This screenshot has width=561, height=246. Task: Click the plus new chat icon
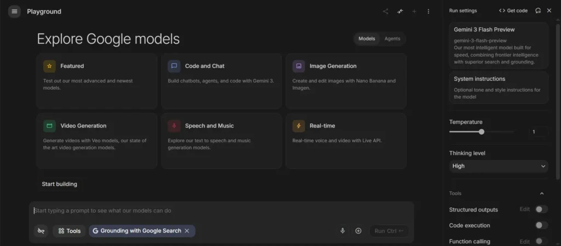click(414, 11)
